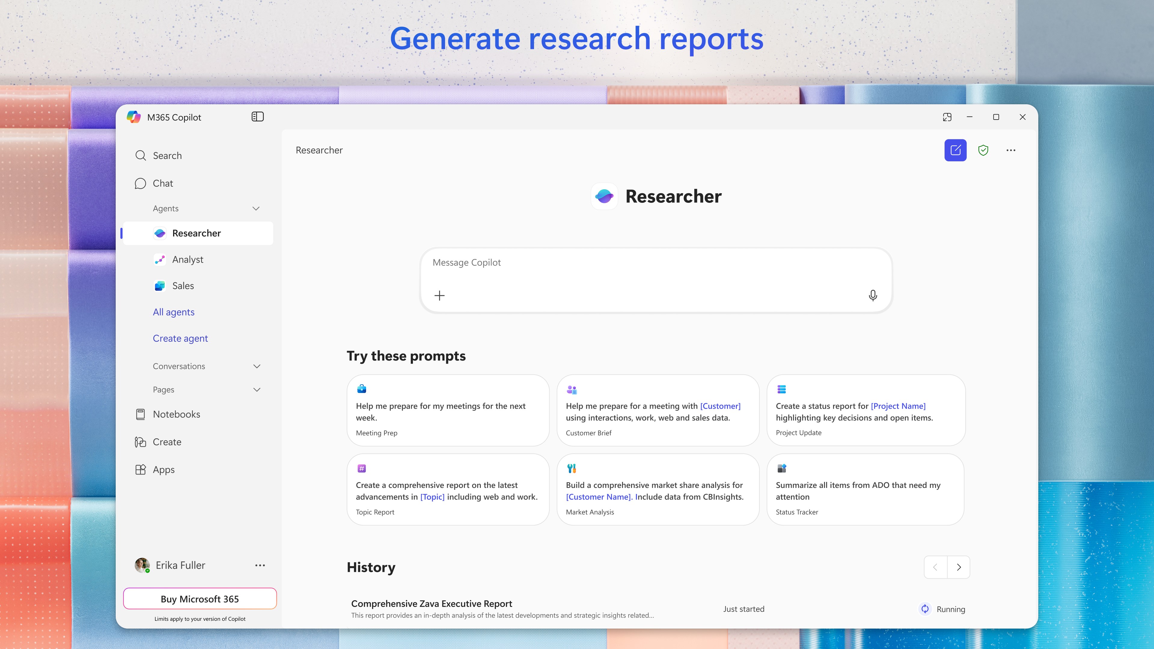The height and width of the screenshot is (649, 1154).
Task: Select the Researcher agent in the sidebar
Action: tap(197, 233)
